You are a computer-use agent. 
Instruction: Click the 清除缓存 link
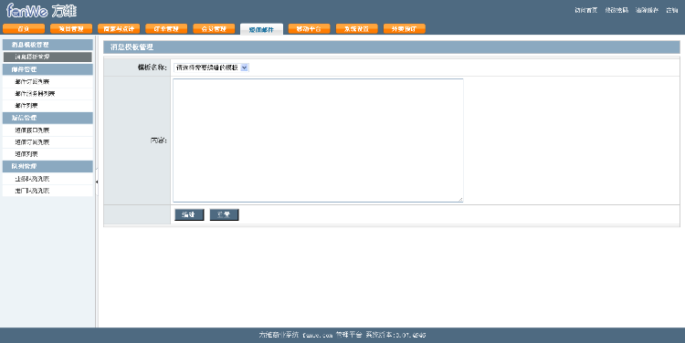click(647, 10)
